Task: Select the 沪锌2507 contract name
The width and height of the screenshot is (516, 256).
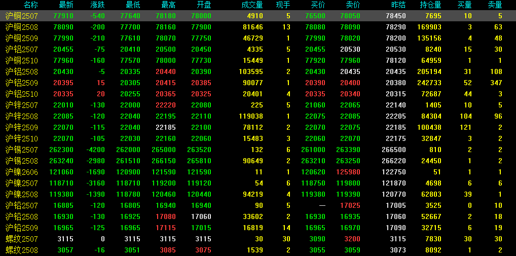Action: click(x=22, y=105)
